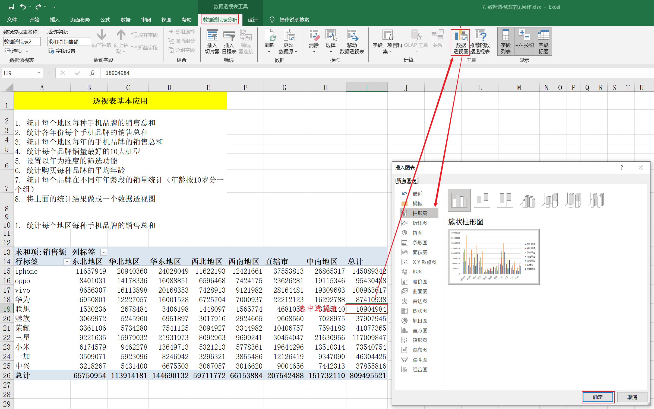This screenshot has height=409, width=654.
Task: Select the 3-D 100% stacked column subtype
Action: [x=573, y=200]
